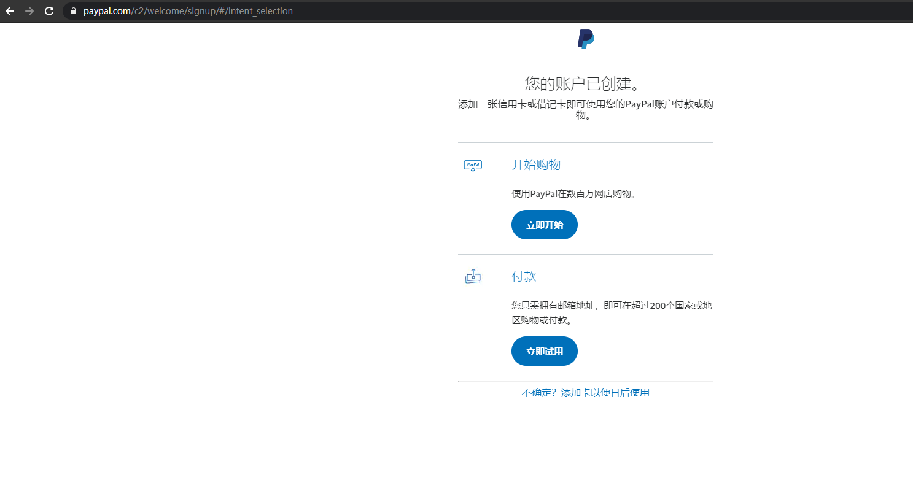This screenshot has height=499, width=913.
Task: Click the text starting 添加一张信用卡或借记卡
Action: click(x=586, y=109)
